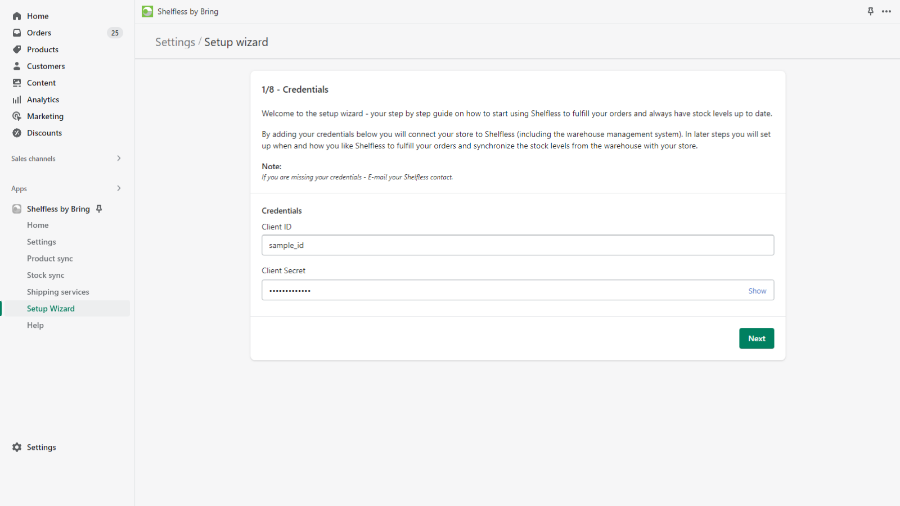Screen dimensions: 900x506
Task: Open the three-dot more menu top right
Action: click(886, 11)
